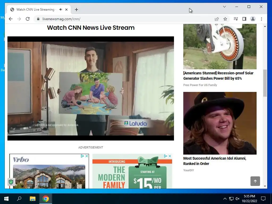The height and width of the screenshot is (204, 272).
Task: Click the scrollbar up arrow
Action: pos(265,26)
